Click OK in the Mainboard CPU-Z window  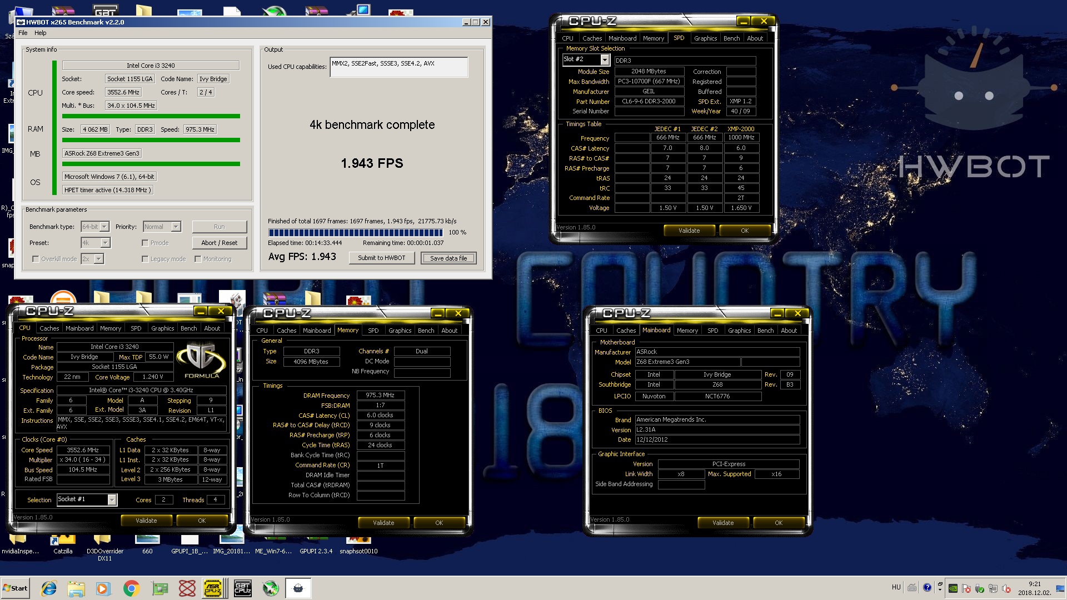click(779, 523)
